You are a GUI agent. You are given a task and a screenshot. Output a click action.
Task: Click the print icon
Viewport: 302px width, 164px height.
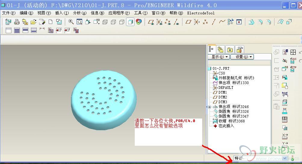click(17, 22)
